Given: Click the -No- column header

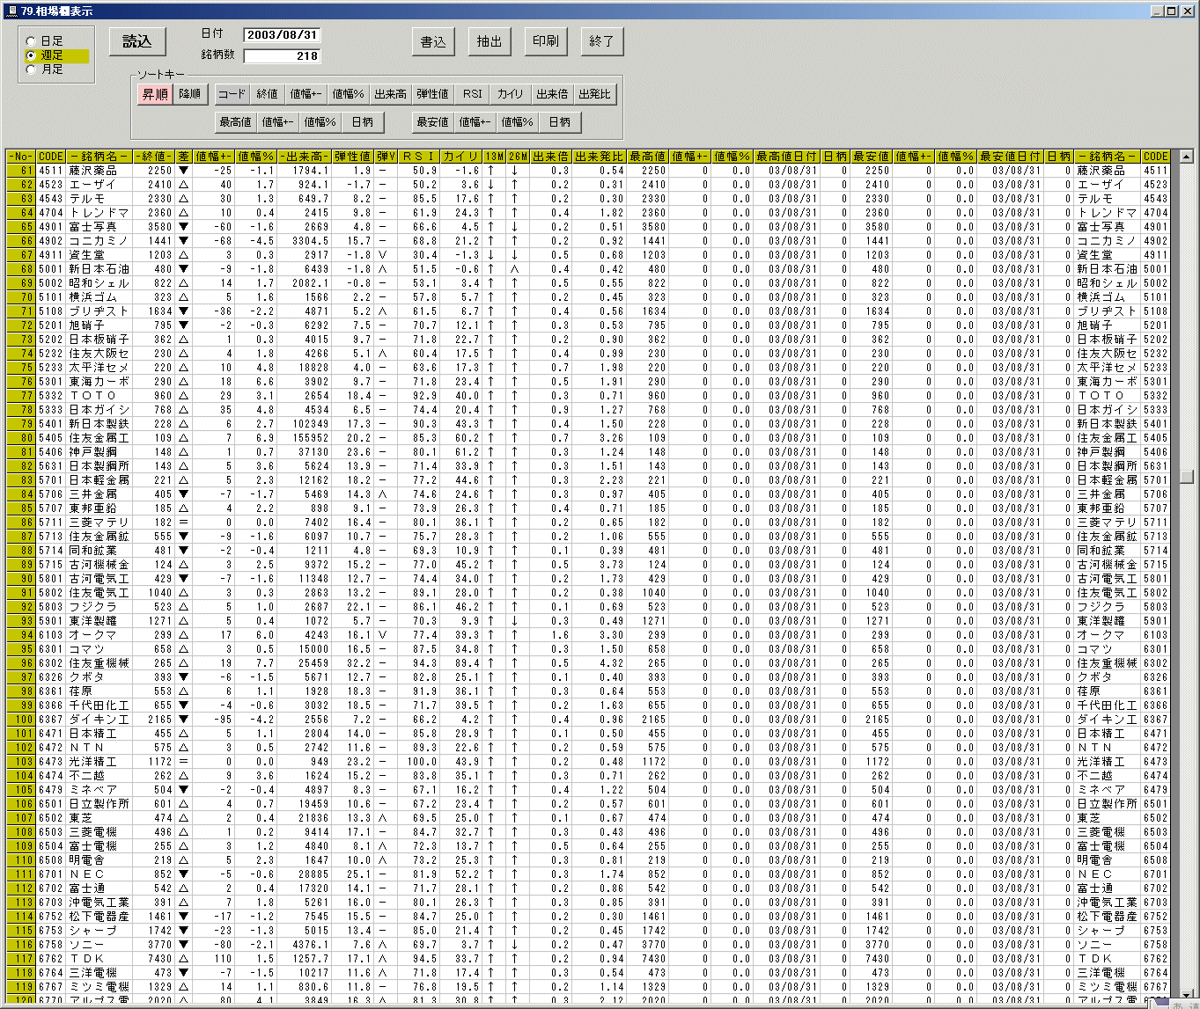Looking at the screenshot, I should click(x=21, y=157).
